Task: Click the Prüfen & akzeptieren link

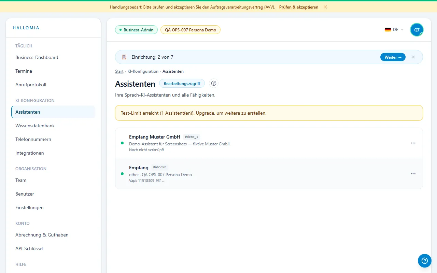Action: [299, 7]
